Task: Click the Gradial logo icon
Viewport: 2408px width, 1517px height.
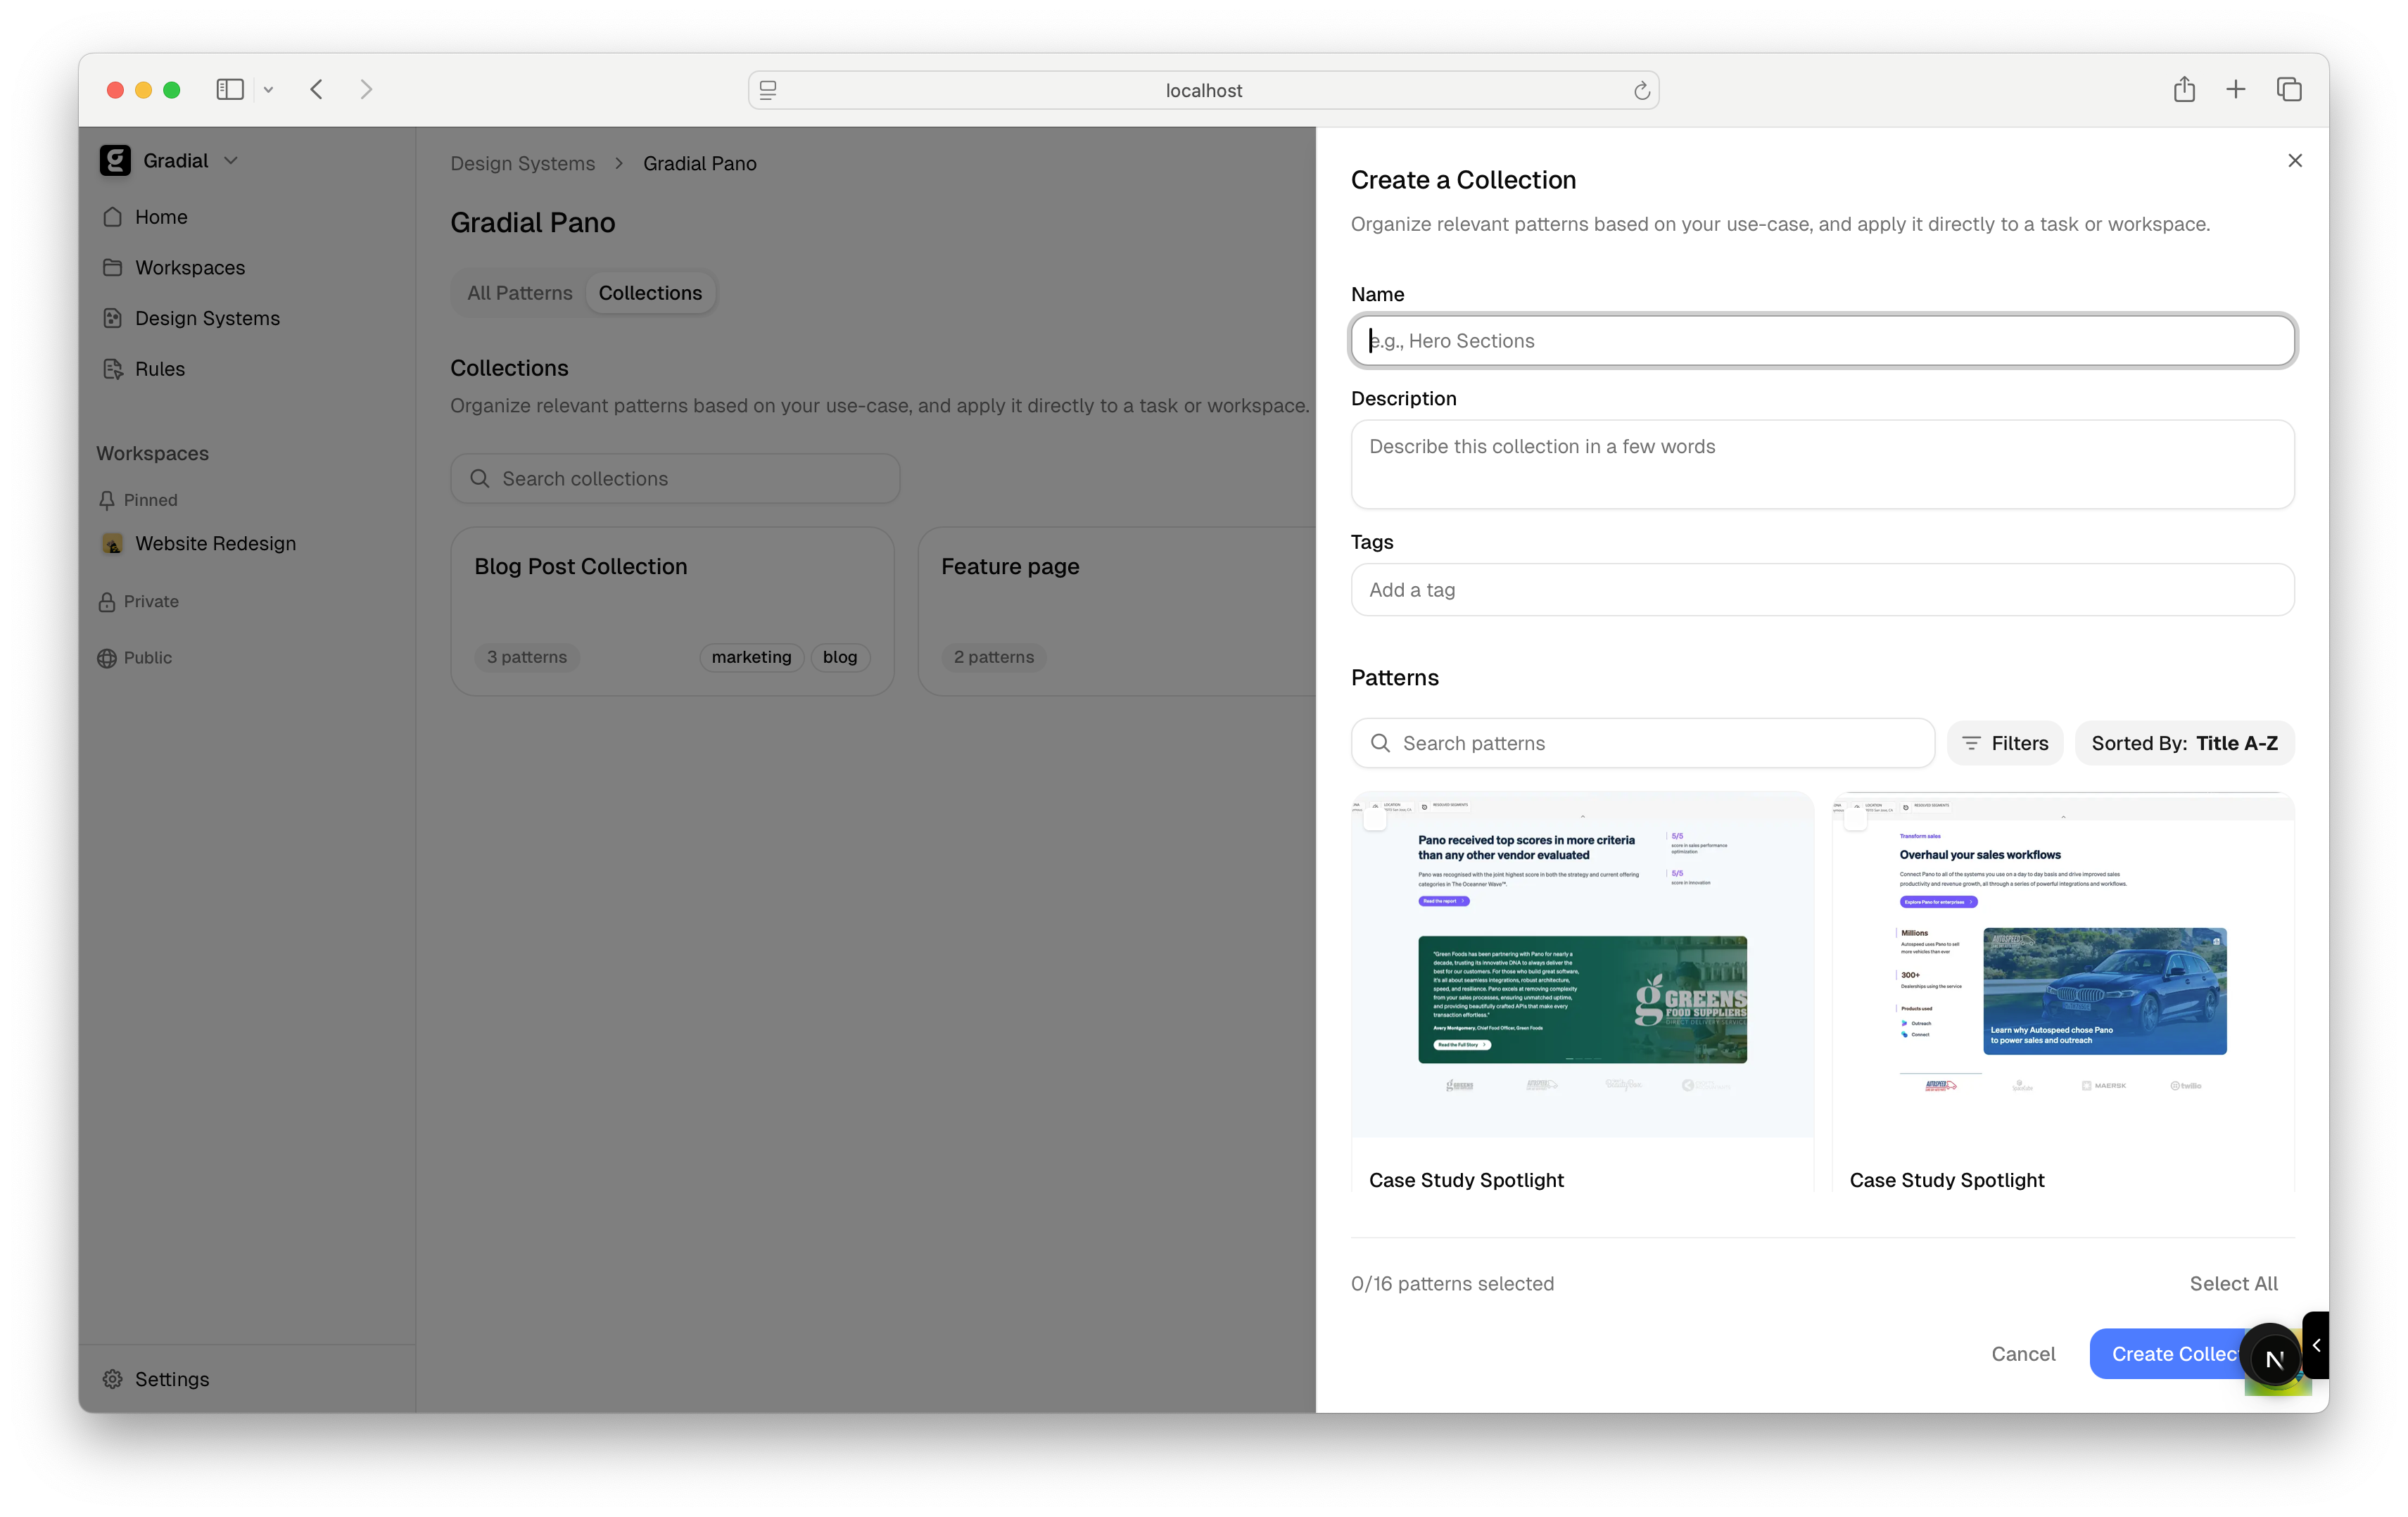Action: click(115, 160)
